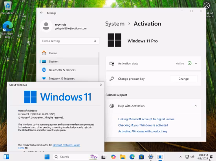Click the Related support heading

[x=116, y=95]
